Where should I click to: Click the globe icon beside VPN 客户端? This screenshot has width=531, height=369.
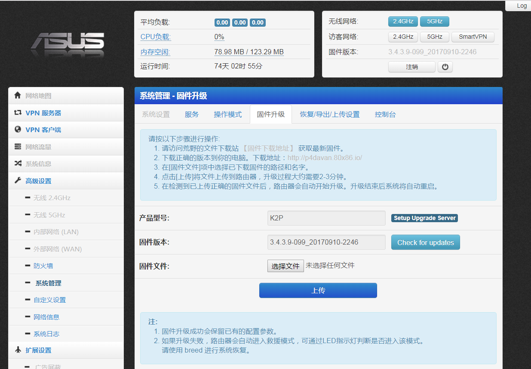tap(18, 129)
